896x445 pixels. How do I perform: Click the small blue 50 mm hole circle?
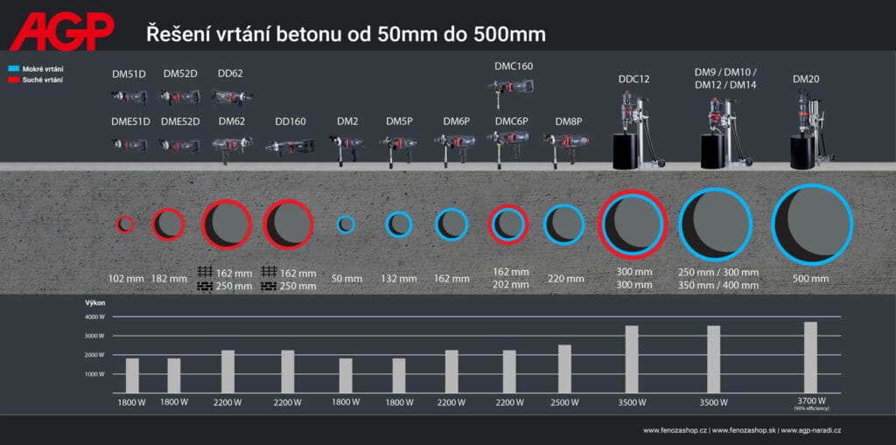click(x=345, y=224)
